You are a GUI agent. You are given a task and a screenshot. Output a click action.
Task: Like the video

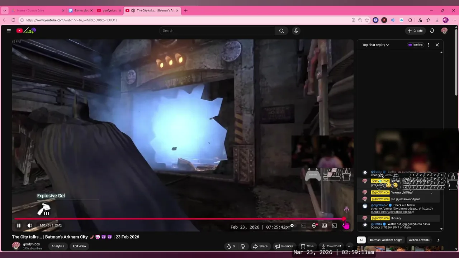(231, 246)
